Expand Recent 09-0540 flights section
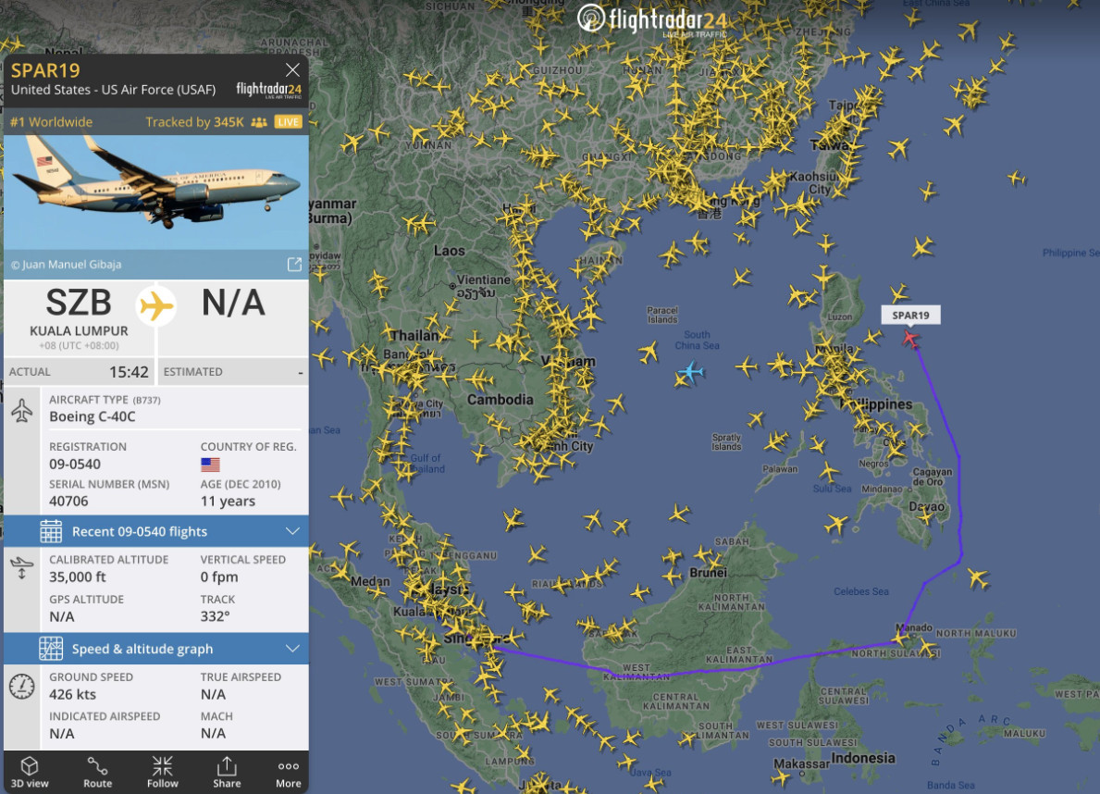The width and height of the screenshot is (1100, 794). [155, 531]
